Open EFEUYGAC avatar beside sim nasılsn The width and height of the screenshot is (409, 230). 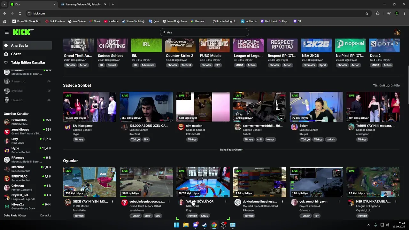tap(181, 127)
